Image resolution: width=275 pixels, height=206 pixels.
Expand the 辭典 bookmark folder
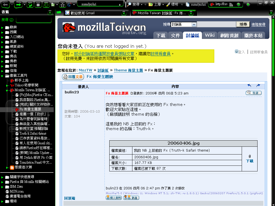point(2,27)
